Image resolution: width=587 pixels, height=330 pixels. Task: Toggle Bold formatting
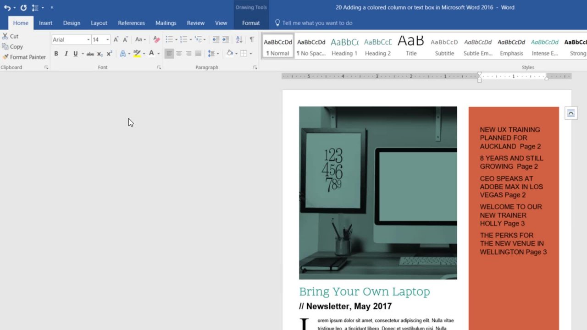click(x=56, y=54)
